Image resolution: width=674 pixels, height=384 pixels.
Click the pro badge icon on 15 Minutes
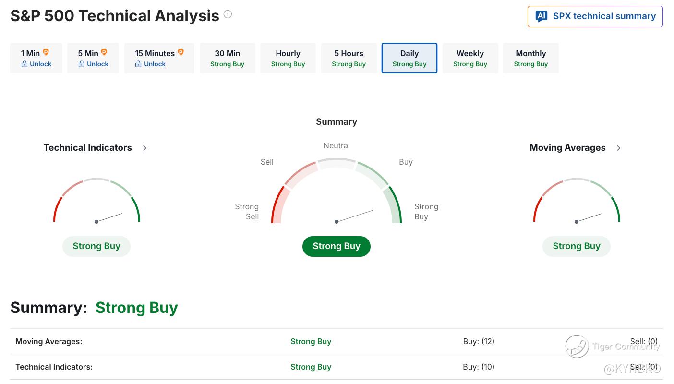pyautogui.click(x=181, y=52)
